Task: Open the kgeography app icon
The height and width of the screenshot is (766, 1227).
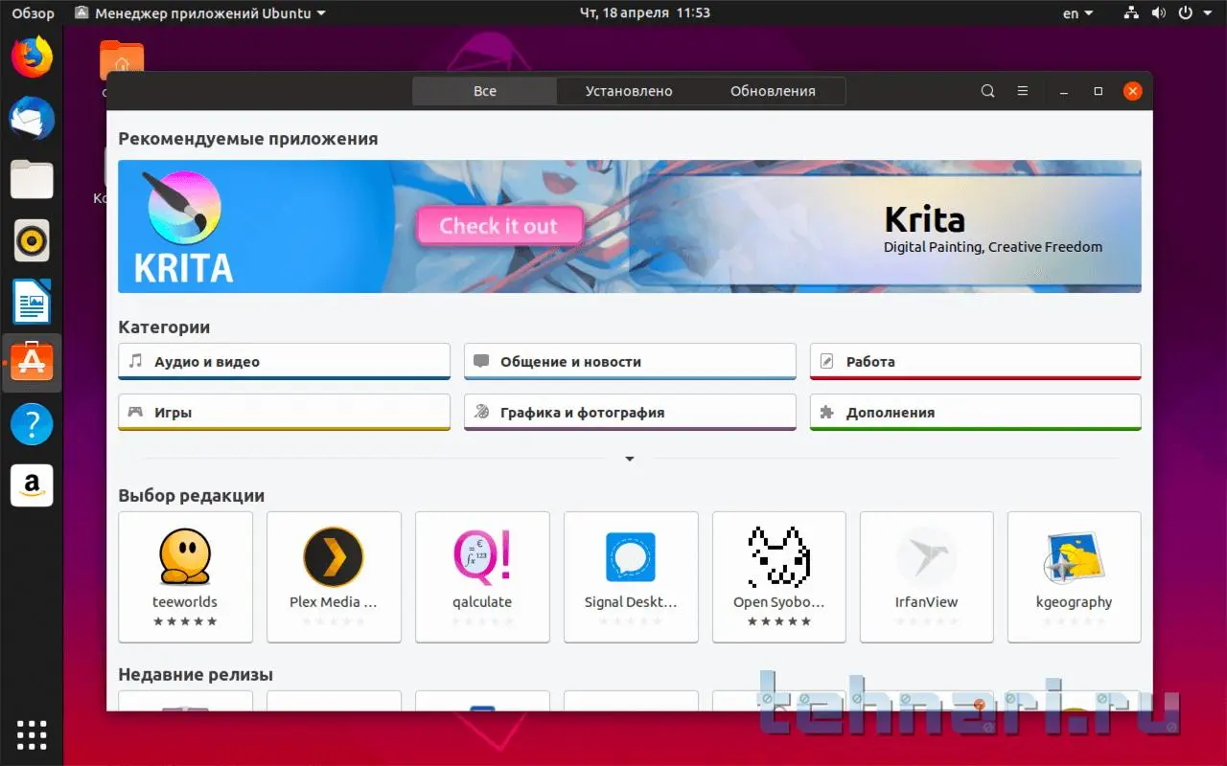Action: pyautogui.click(x=1075, y=557)
